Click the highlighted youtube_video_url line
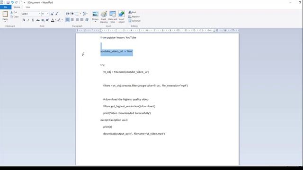This screenshot has width=303, height=170. [x=116, y=51]
